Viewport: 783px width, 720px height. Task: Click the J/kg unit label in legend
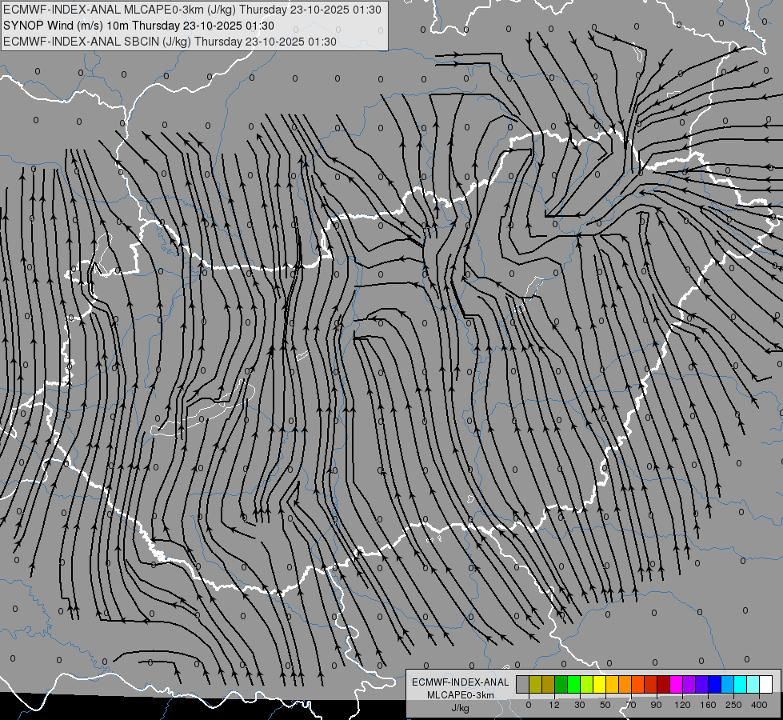(x=461, y=708)
